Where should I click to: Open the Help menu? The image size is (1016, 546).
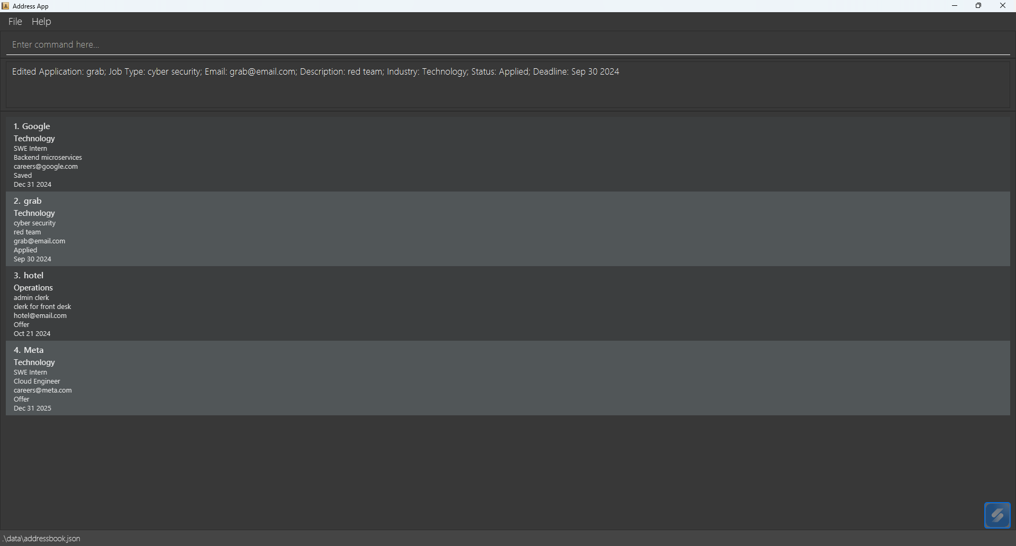click(41, 22)
